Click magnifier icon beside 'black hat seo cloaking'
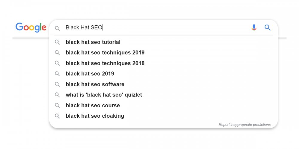 pos(57,116)
